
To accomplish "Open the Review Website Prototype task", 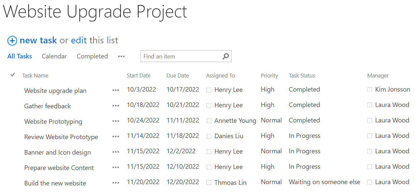I will point(61,137).
